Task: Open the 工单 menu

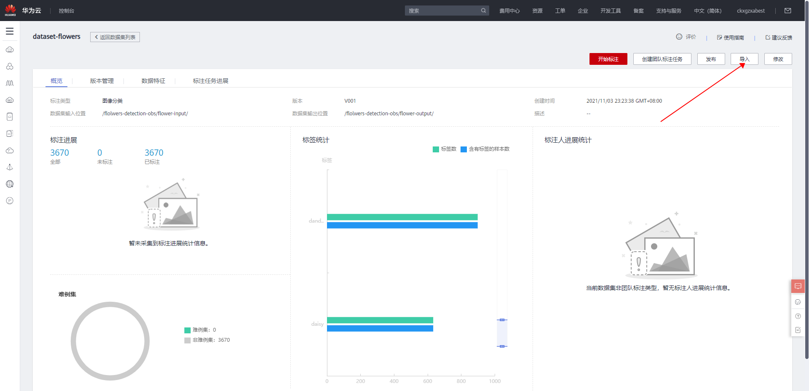Action: (560, 11)
